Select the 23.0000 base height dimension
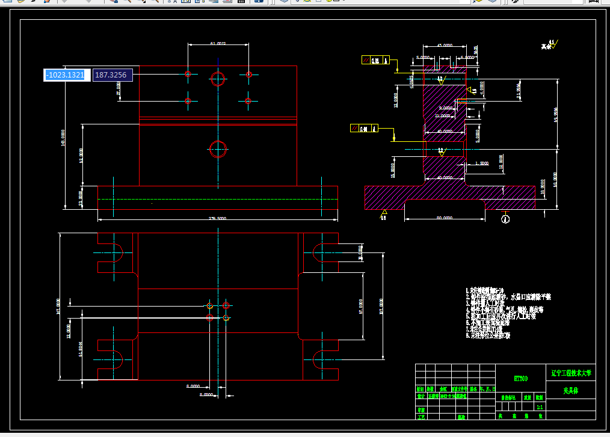The width and height of the screenshot is (610, 437). pyautogui.click(x=81, y=198)
